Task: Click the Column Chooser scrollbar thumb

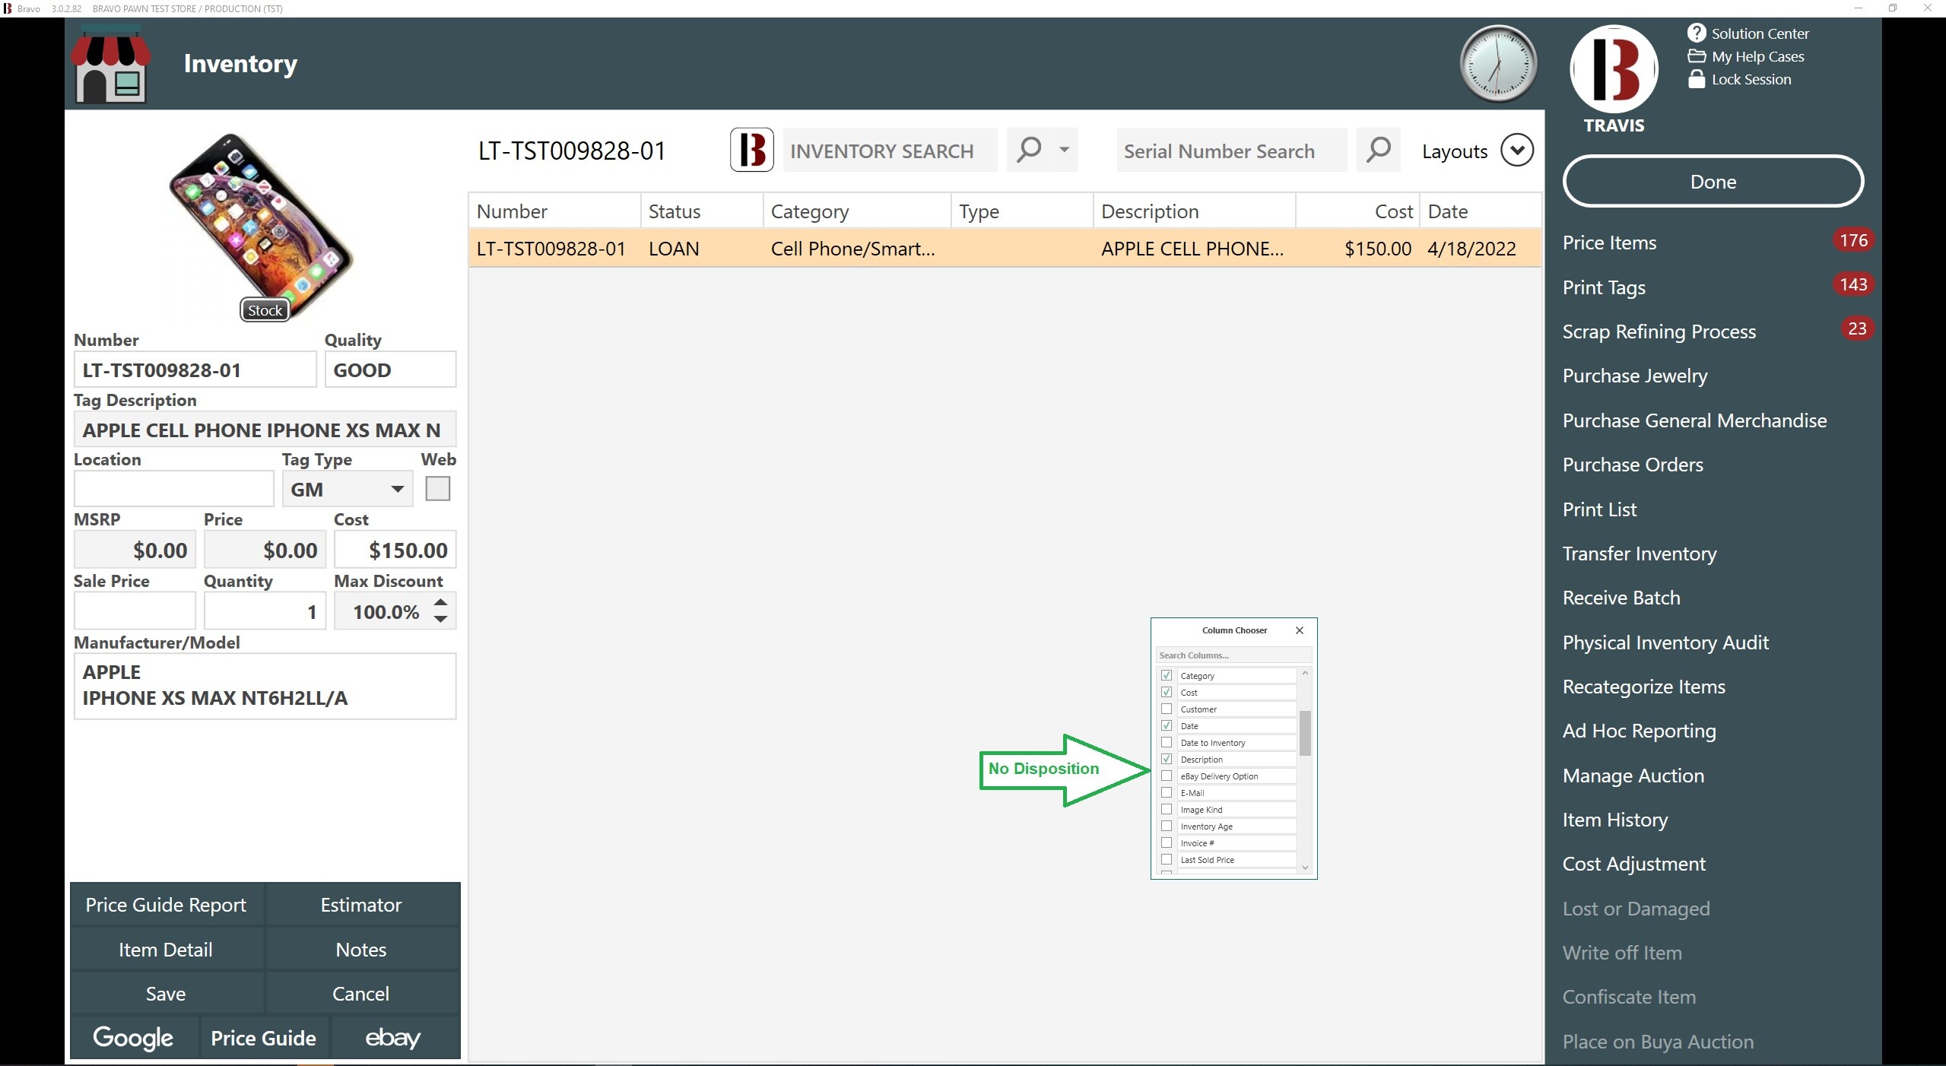Action: pos(1305,733)
